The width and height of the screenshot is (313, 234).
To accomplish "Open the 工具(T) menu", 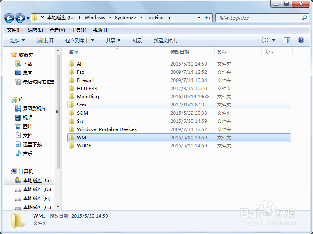I will click(79, 30).
